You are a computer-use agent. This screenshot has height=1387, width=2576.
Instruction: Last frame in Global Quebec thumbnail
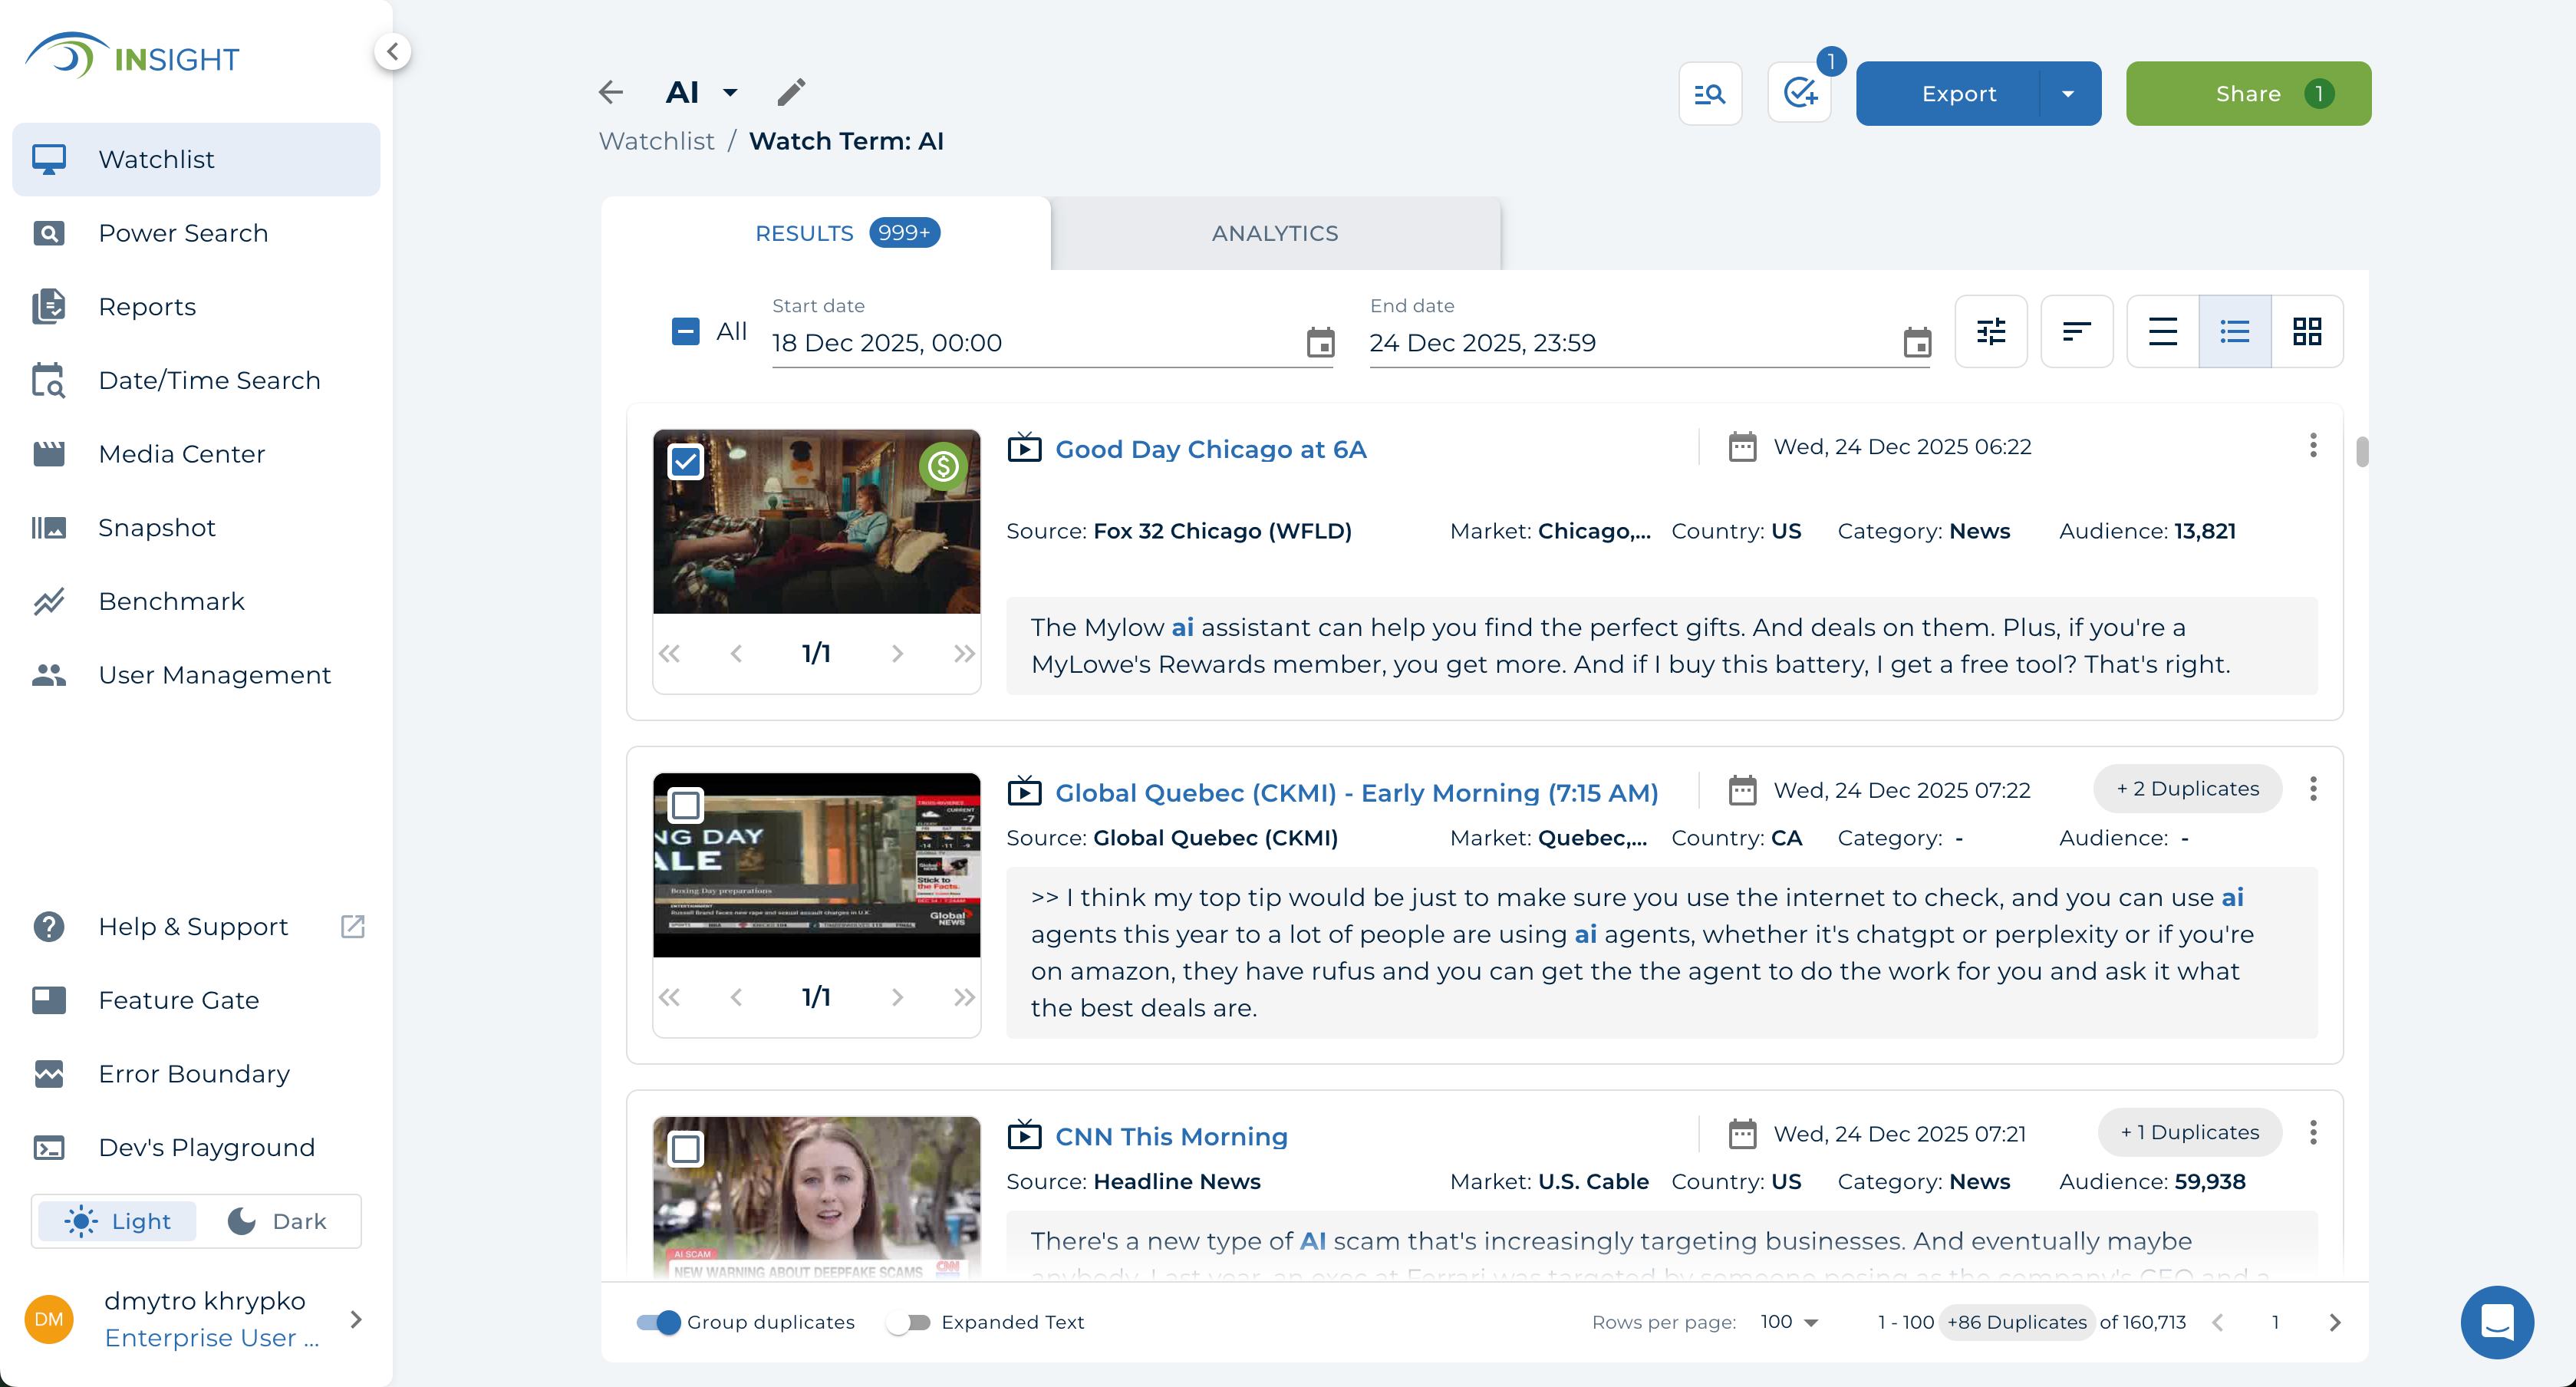(x=964, y=998)
